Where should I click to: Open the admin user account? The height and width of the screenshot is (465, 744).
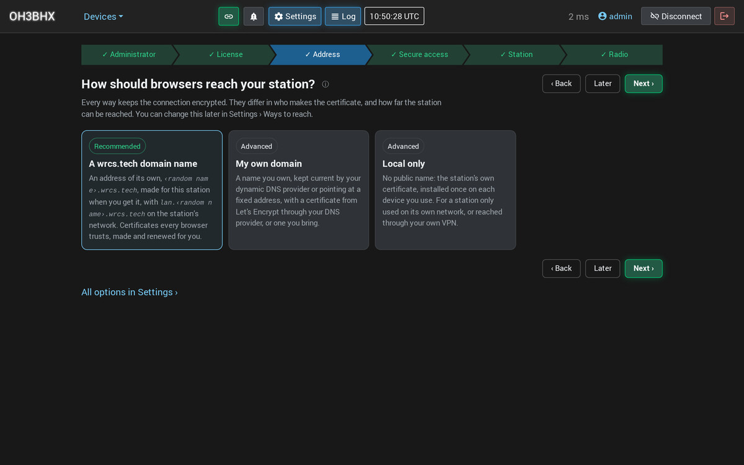pos(615,16)
